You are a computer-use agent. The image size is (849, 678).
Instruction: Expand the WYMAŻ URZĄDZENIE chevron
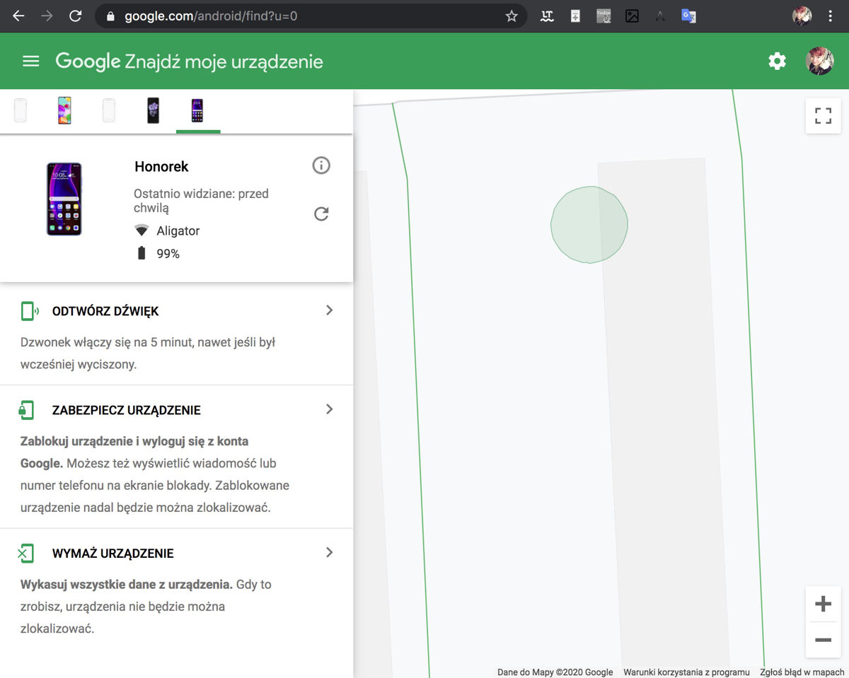point(329,553)
